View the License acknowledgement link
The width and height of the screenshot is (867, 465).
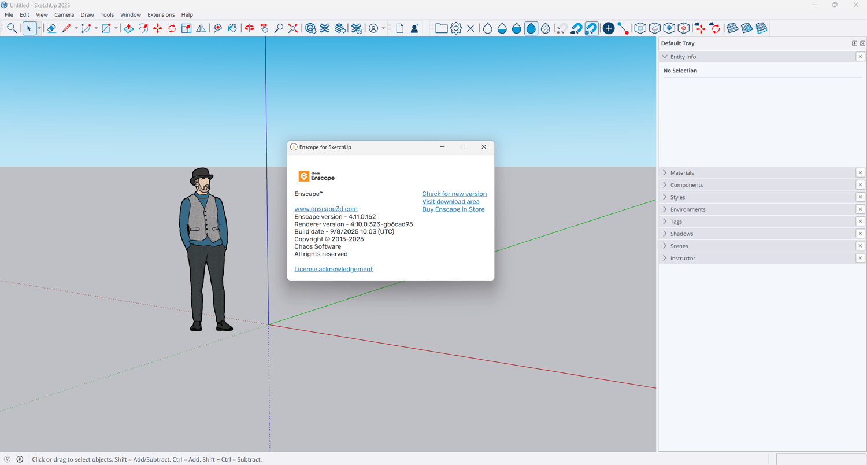point(334,269)
